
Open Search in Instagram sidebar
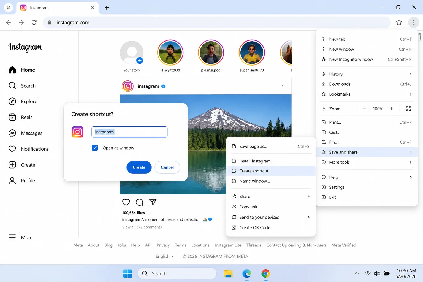[22, 86]
